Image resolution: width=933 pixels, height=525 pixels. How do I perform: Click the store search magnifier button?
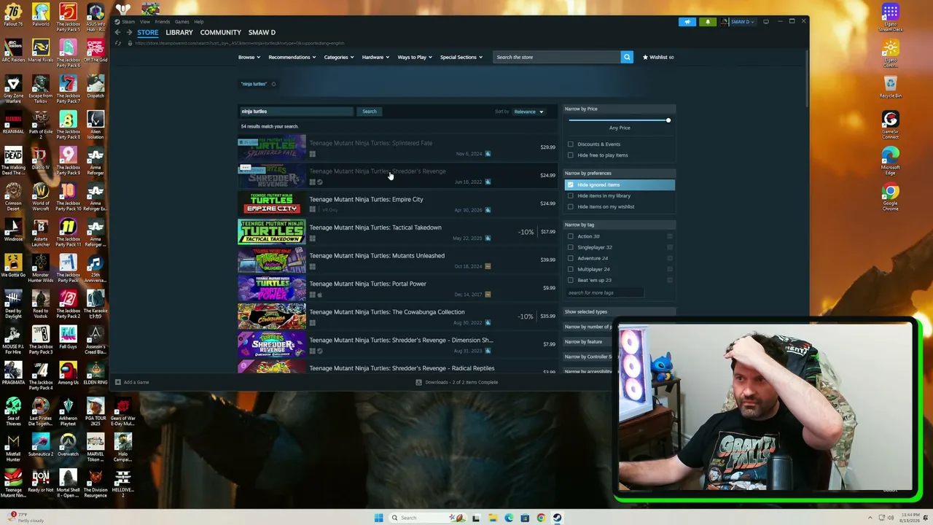tap(627, 57)
